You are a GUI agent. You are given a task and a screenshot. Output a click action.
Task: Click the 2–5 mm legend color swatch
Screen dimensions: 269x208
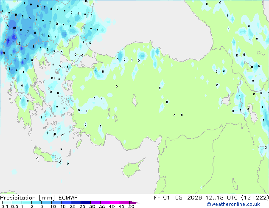click(36, 202)
